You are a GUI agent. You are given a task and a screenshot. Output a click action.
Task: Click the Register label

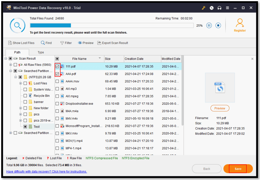[240, 30]
